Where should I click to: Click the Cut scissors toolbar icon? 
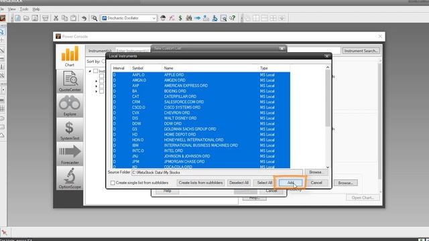(x=56, y=18)
